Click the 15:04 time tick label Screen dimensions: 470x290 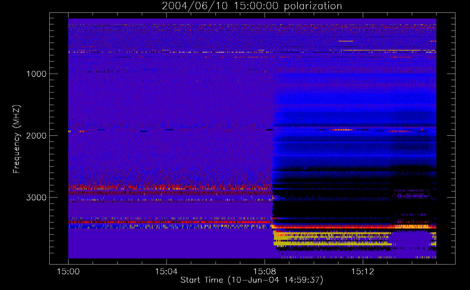(x=166, y=272)
